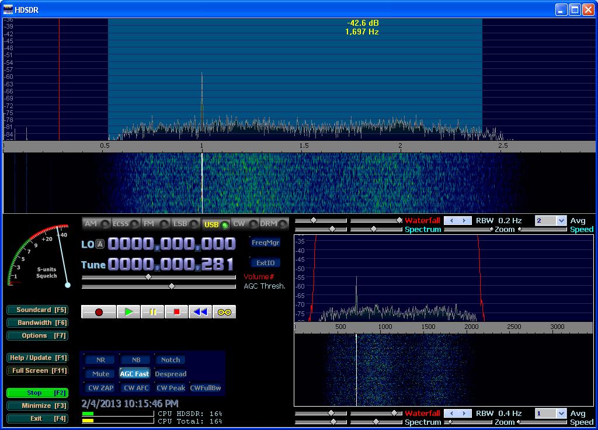
Task: Toggle the CWFullBw button
Action: [x=206, y=388]
